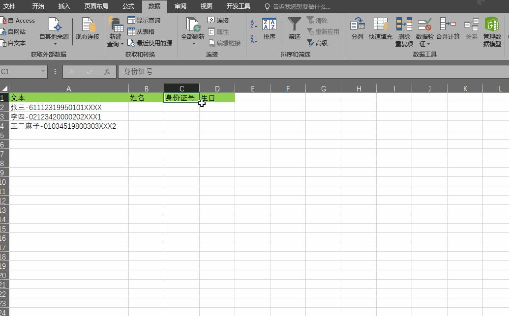Import data from Access
The height and width of the screenshot is (316, 509).
tap(18, 21)
